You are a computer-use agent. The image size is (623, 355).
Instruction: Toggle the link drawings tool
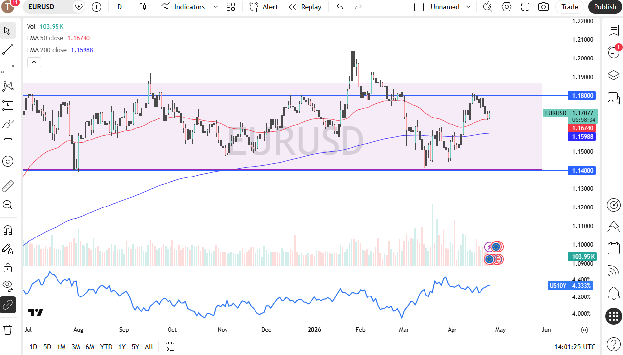8,305
